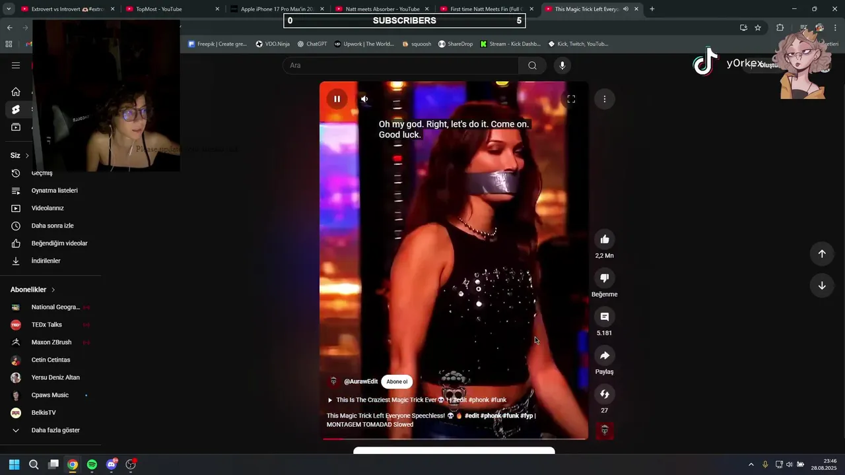Open Chrome extensions puzzle icon
Image resolution: width=845 pixels, height=475 pixels.
pos(780,28)
